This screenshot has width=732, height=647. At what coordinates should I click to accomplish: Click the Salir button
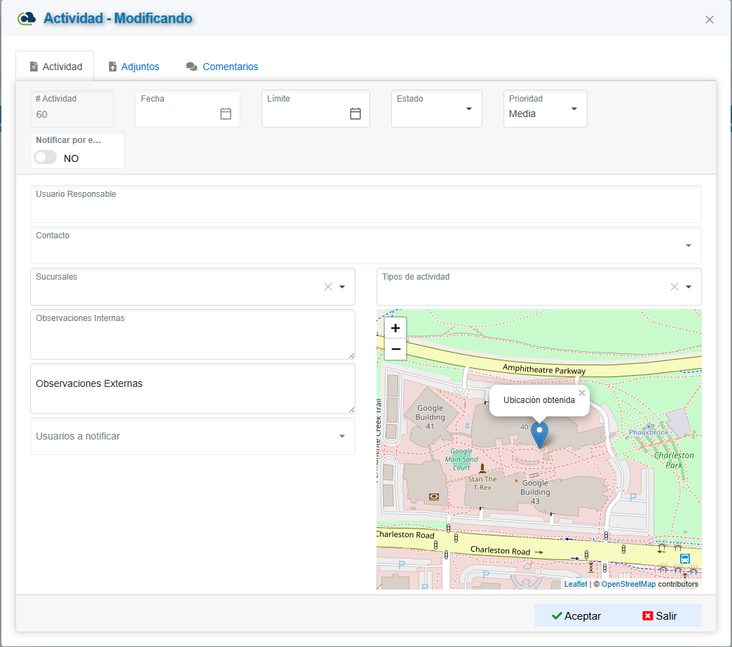pos(660,615)
